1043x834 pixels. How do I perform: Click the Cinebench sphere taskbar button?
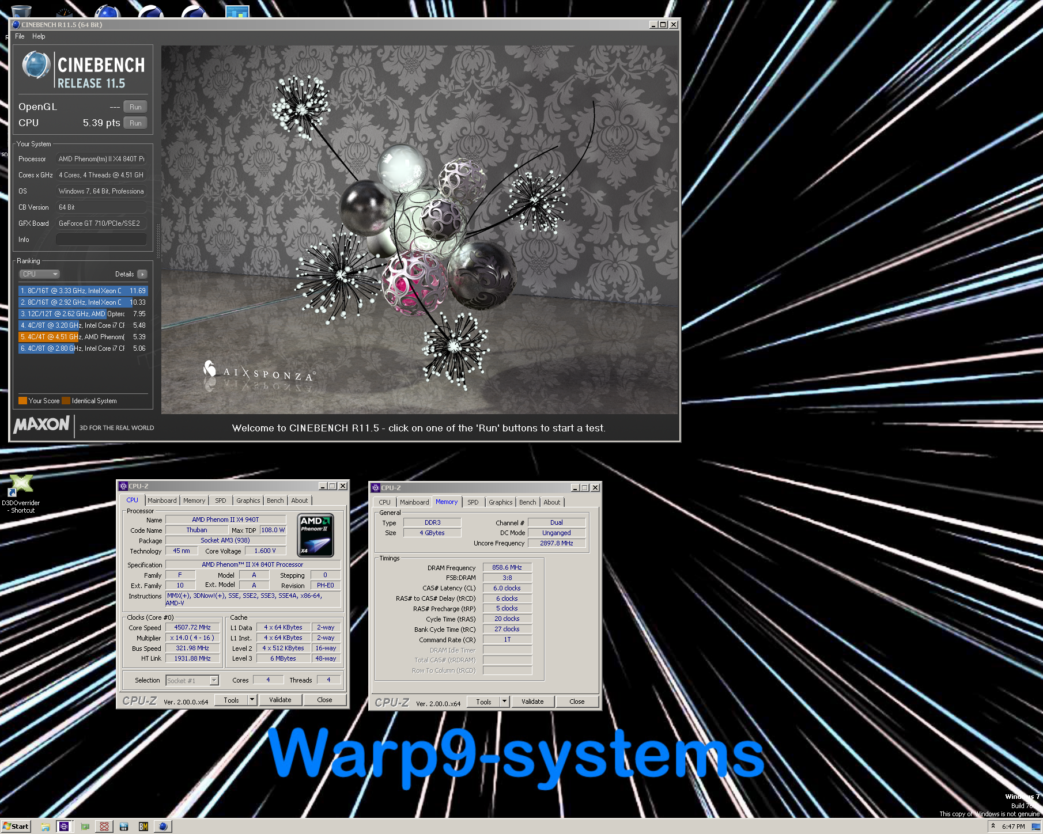click(164, 827)
